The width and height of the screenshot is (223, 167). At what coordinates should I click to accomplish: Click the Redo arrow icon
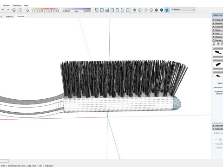pyautogui.click(x=8, y=10)
